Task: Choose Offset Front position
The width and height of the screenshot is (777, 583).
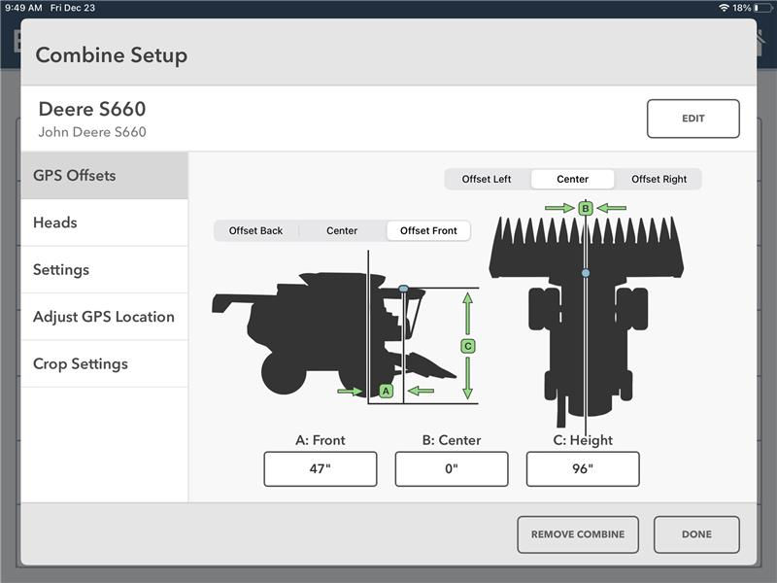Action: (x=428, y=230)
